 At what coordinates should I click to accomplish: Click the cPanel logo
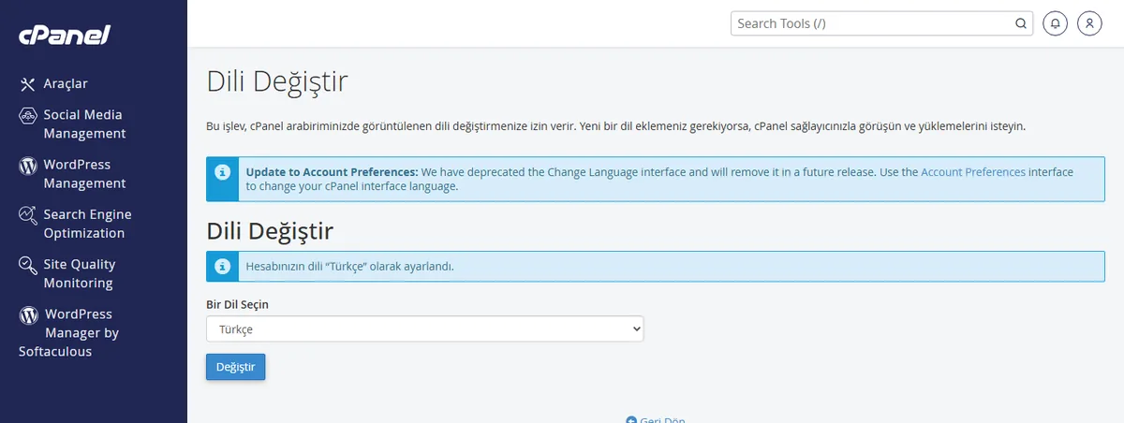pos(65,35)
